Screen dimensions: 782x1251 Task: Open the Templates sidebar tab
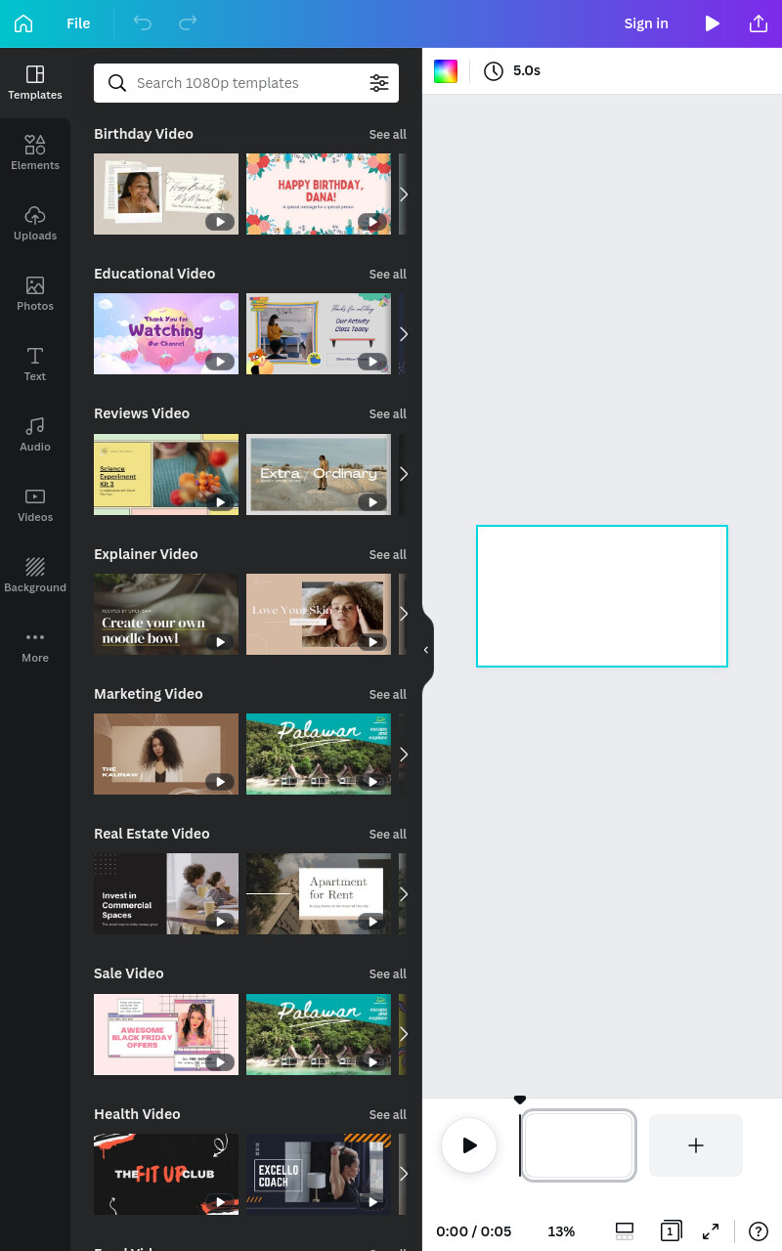[35, 83]
